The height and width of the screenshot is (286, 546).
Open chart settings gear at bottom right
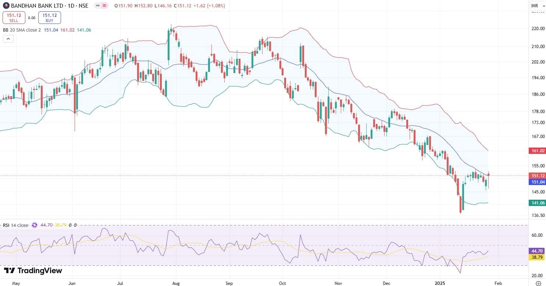tap(538, 283)
